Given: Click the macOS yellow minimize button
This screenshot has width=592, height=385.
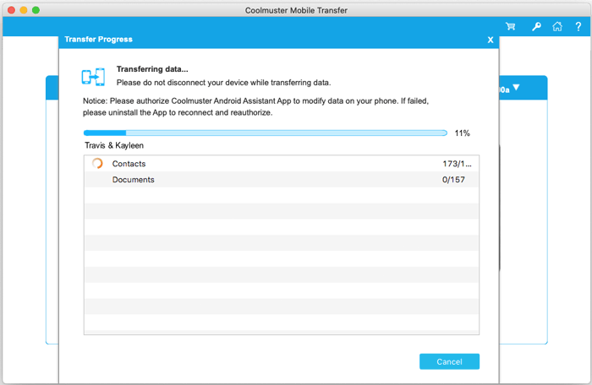Looking at the screenshot, I should coord(24,10).
